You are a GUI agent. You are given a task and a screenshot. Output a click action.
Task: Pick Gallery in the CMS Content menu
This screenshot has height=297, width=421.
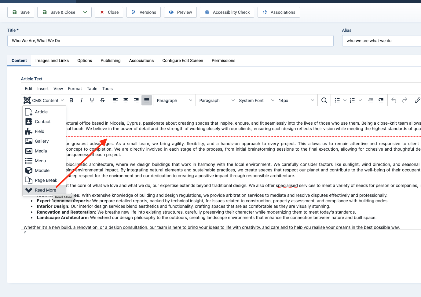click(44, 141)
